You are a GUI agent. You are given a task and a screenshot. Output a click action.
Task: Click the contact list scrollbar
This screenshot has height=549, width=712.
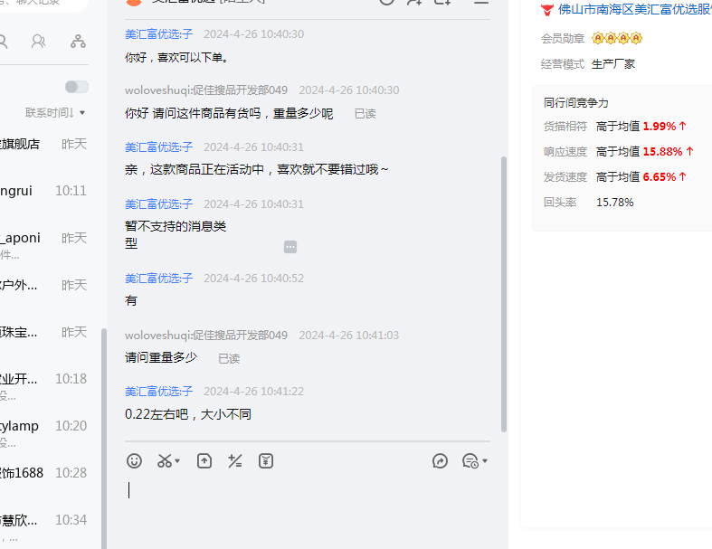[104, 438]
